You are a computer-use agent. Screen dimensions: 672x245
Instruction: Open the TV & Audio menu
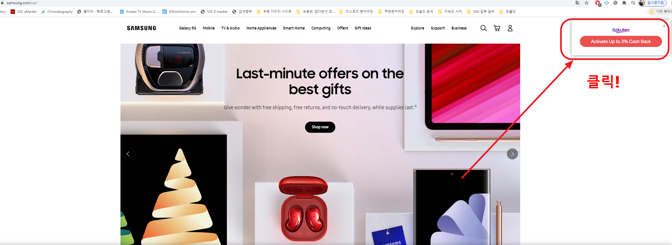point(230,28)
